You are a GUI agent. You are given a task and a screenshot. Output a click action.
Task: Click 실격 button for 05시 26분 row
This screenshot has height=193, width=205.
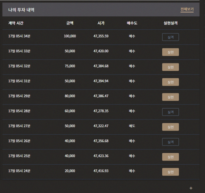point(170,142)
